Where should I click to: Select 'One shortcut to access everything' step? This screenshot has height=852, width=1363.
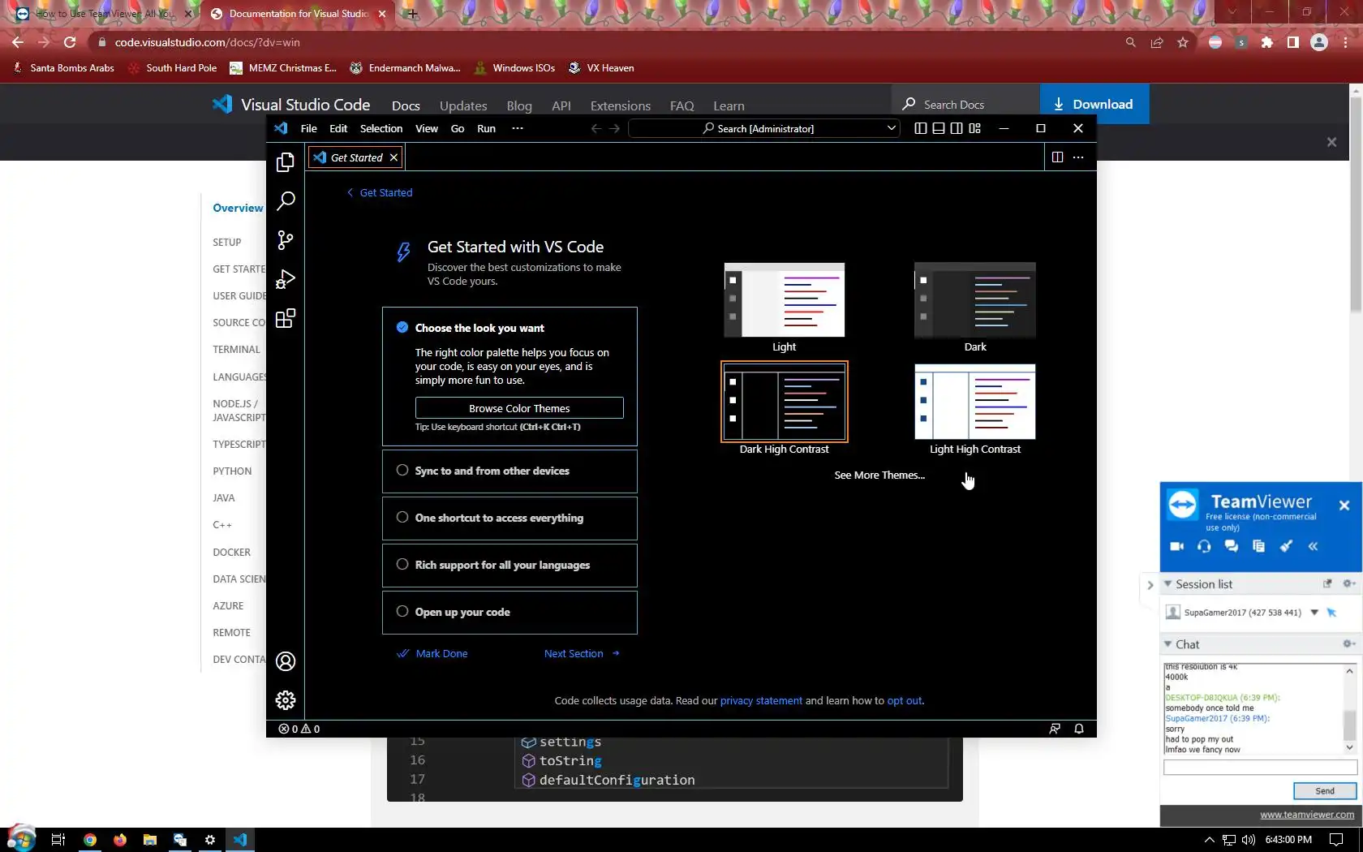(510, 518)
